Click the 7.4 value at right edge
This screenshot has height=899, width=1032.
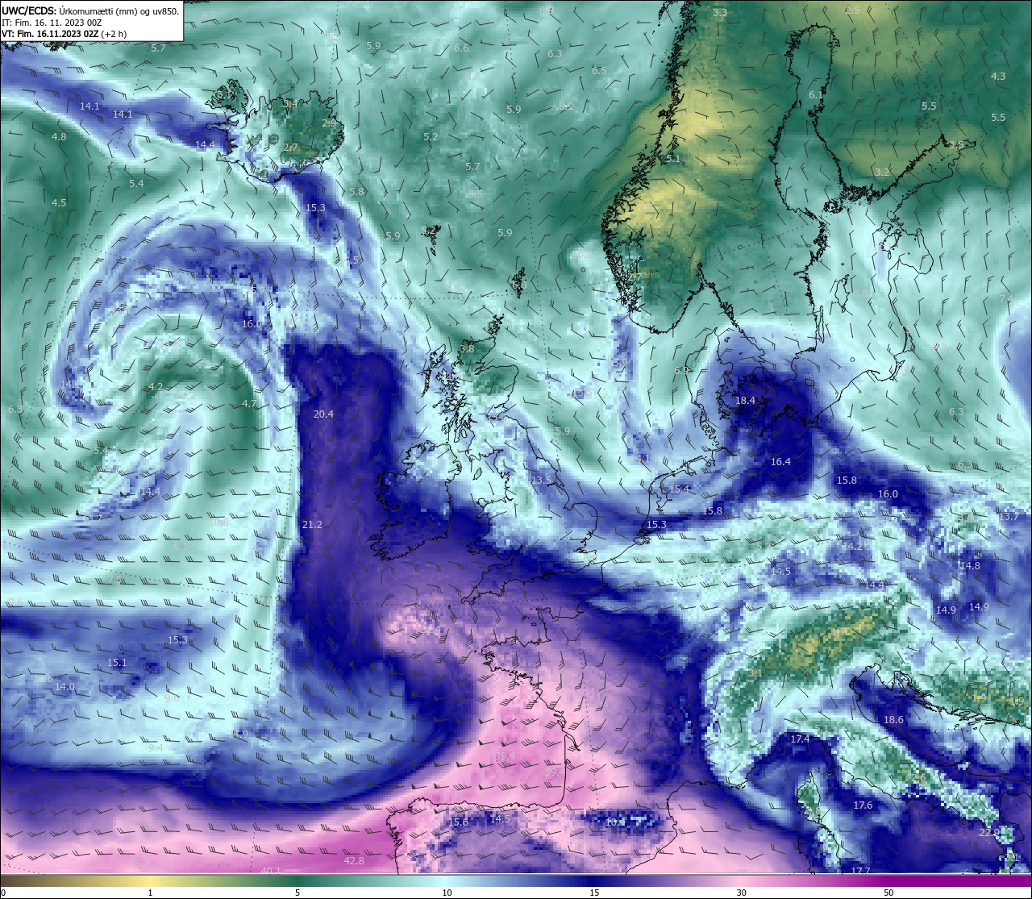click(1006, 299)
